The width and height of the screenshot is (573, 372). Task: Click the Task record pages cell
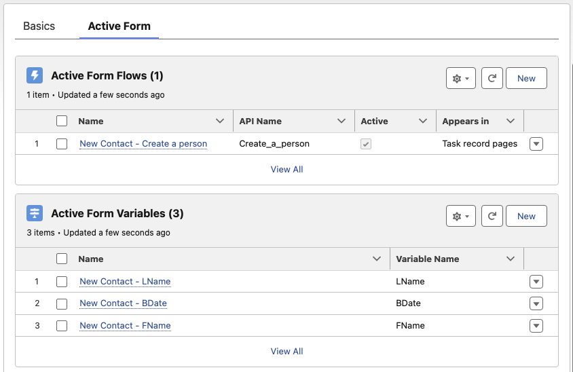480,144
